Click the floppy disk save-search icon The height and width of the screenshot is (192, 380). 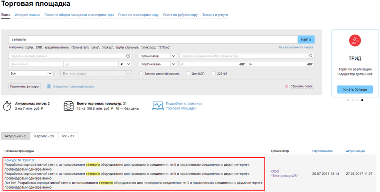(x=49, y=86)
